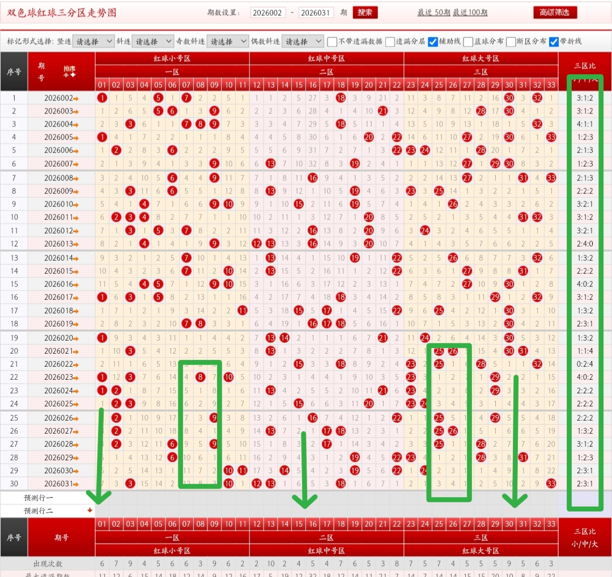Click ratio 2:4:0 in row 2026013
612x577 pixels.
click(x=585, y=244)
